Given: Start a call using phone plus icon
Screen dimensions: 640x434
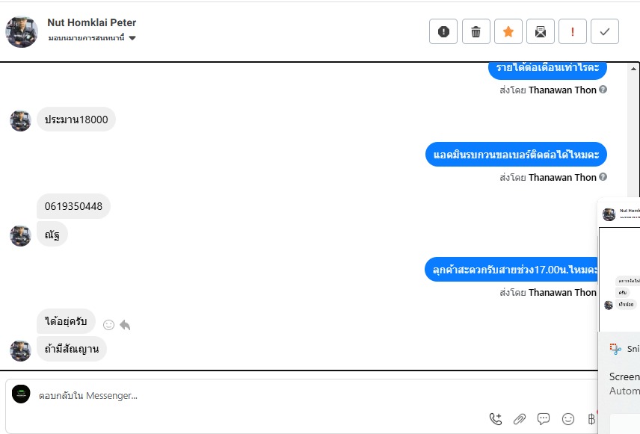Looking at the screenshot, I should click(496, 419).
